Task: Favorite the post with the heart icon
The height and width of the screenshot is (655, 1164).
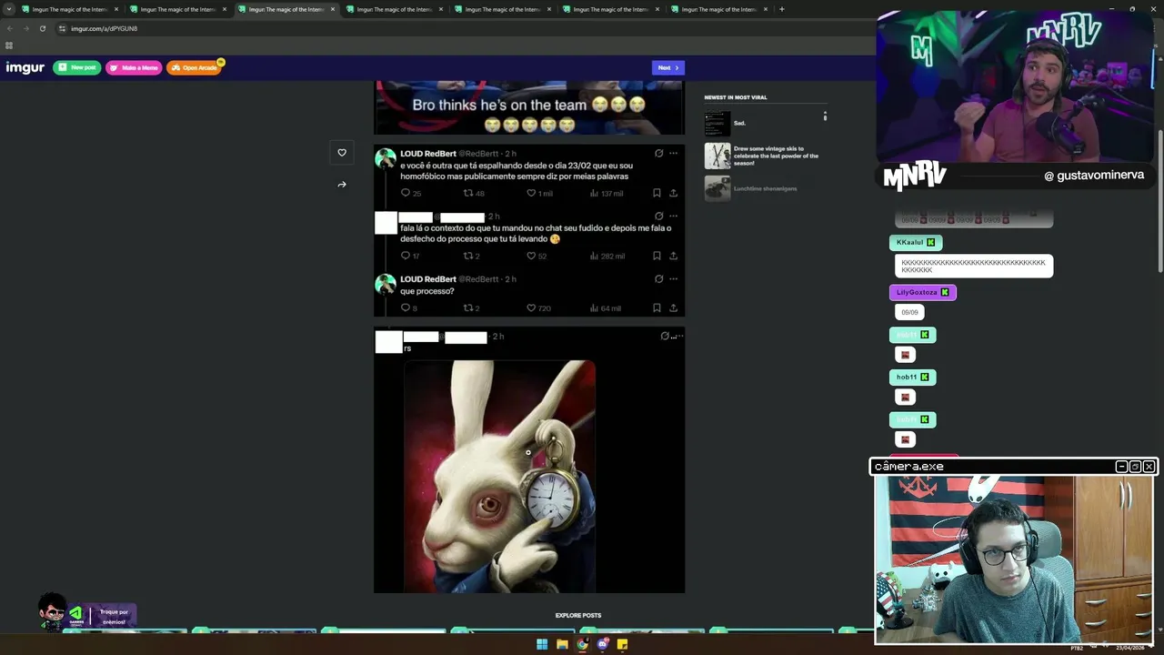Action: (x=342, y=153)
